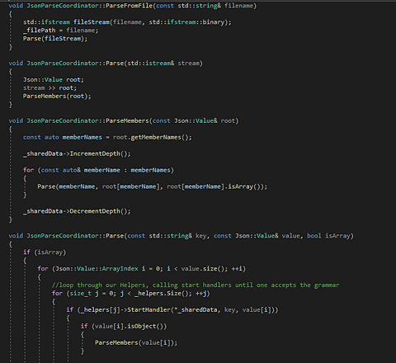Click the *_sharedData argument in StartHandler

(x=197, y=310)
